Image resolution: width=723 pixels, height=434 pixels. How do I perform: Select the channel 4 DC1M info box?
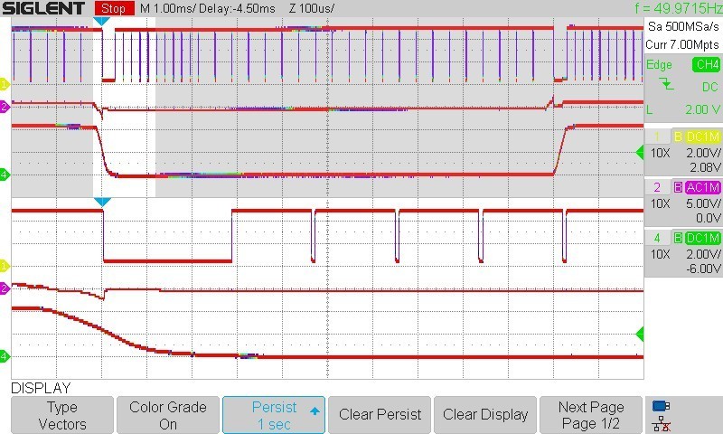click(x=684, y=254)
